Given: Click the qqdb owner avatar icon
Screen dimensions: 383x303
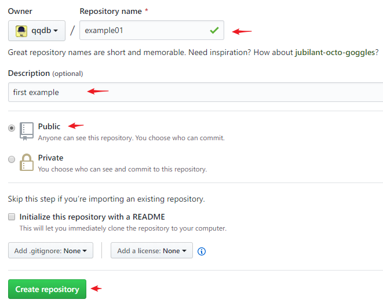Looking at the screenshot, I should click(21, 31).
